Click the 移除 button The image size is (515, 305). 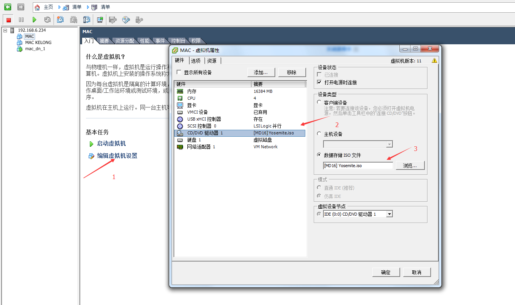click(292, 72)
